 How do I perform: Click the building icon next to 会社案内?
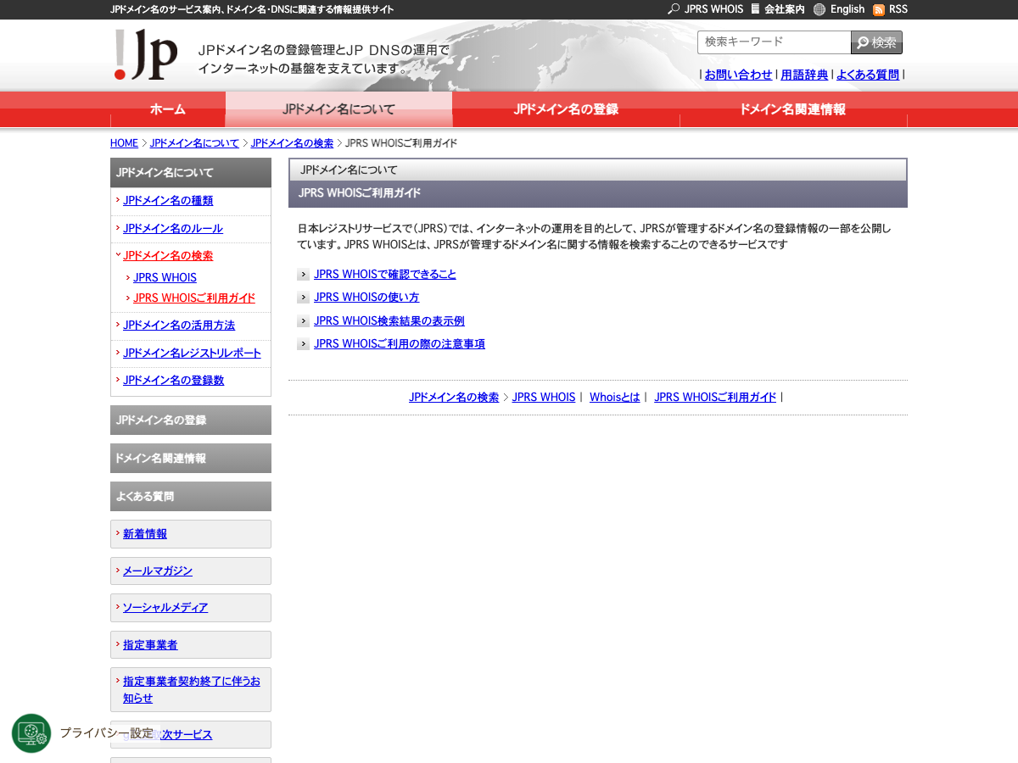click(x=755, y=9)
